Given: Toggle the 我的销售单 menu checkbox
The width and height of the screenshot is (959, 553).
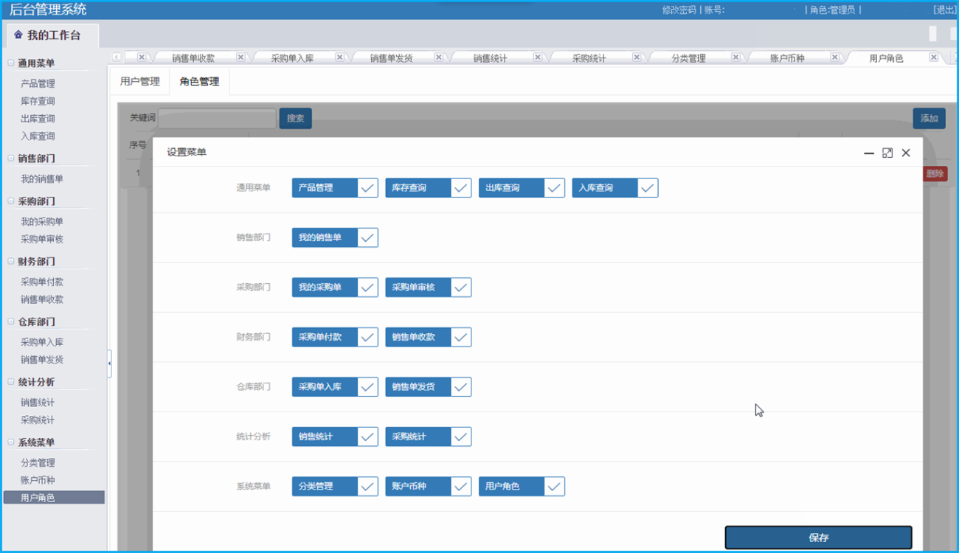Looking at the screenshot, I should point(368,237).
